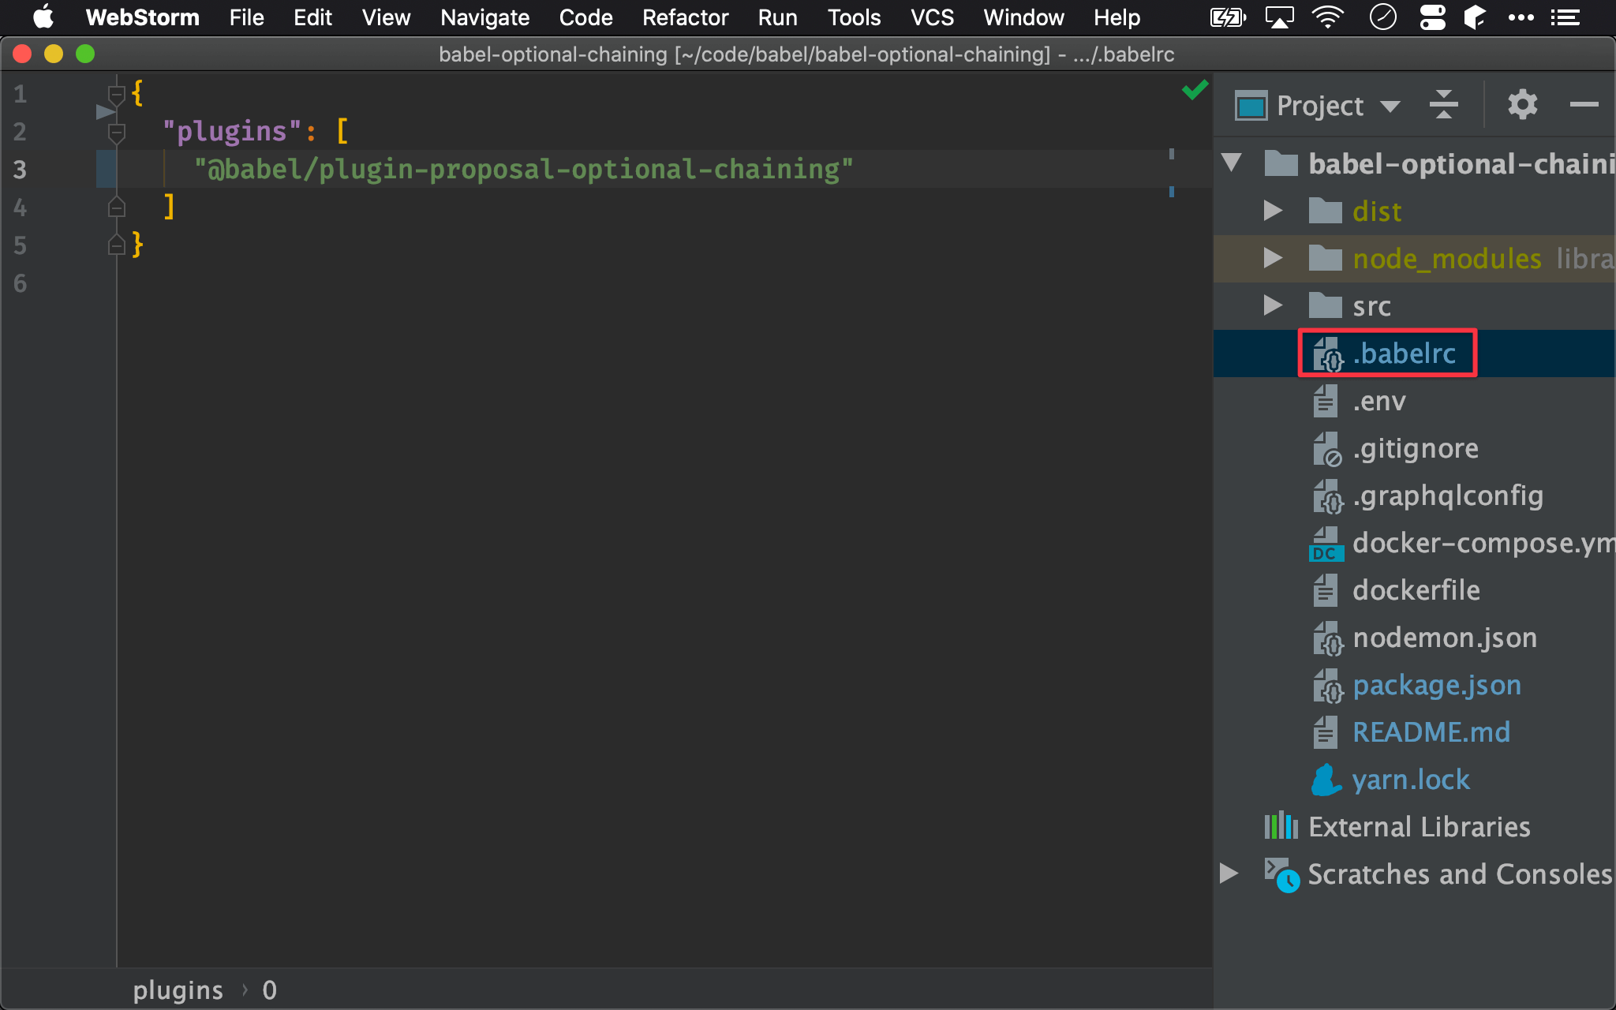1616x1010 pixels.
Task: Open the Window menu
Action: 1023,17
